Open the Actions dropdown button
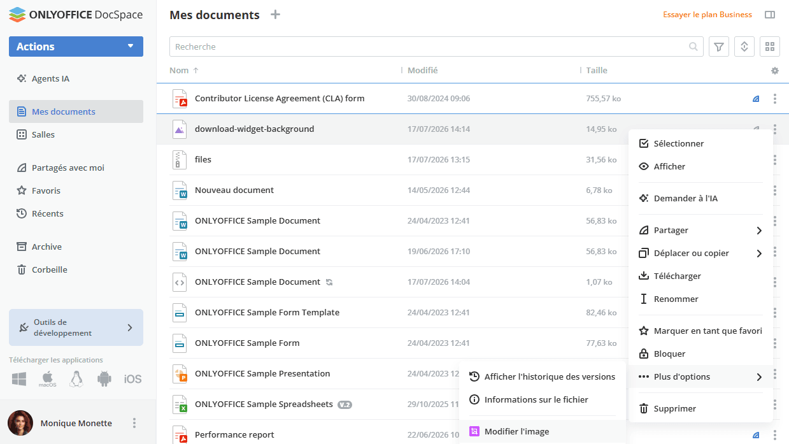The height and width of the screenshot is (444, 789). tap(76, 47)
